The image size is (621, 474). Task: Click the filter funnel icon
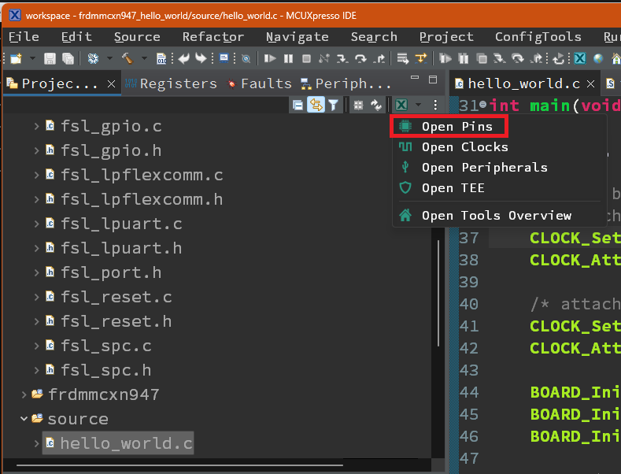coord(334,105)
